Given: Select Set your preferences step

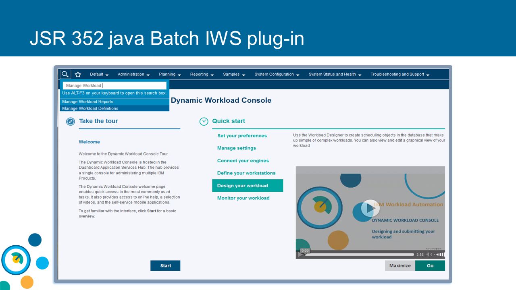Looking at the screenshot, I should coord(242,136).
